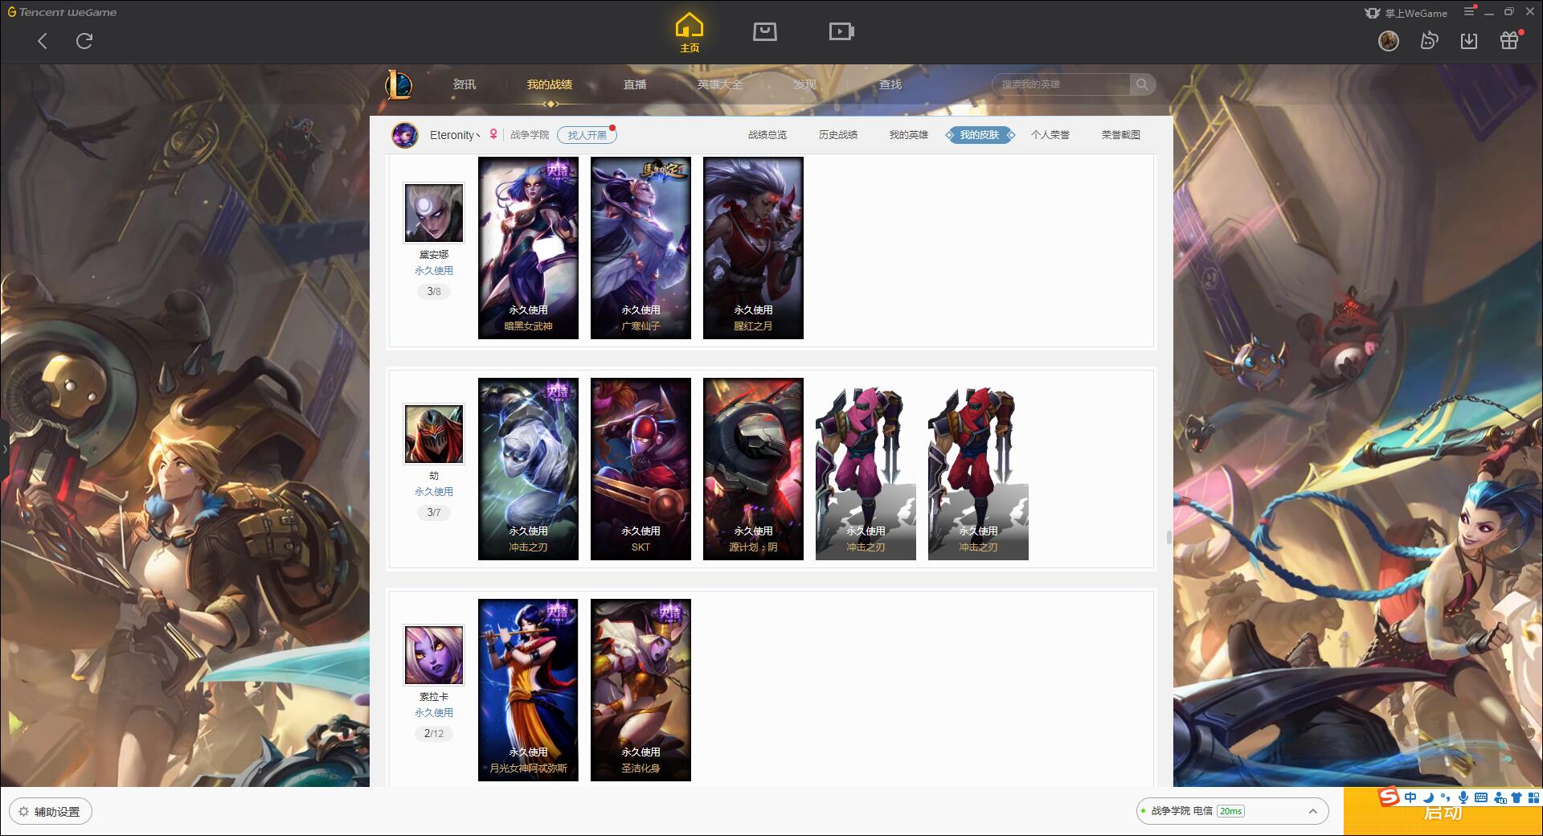Open the 个人荣誉 sub-tab
The height and width of the screenshot is (836, 1543).
pyautogui.click(x=1050, y=135)
